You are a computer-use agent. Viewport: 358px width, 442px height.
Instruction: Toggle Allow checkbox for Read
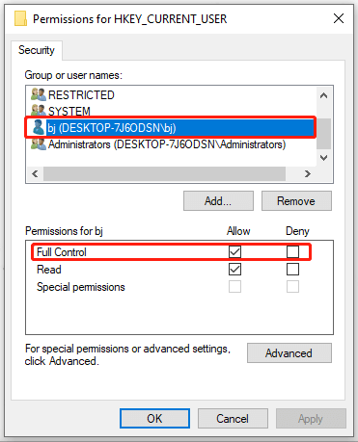coord(234,269)
